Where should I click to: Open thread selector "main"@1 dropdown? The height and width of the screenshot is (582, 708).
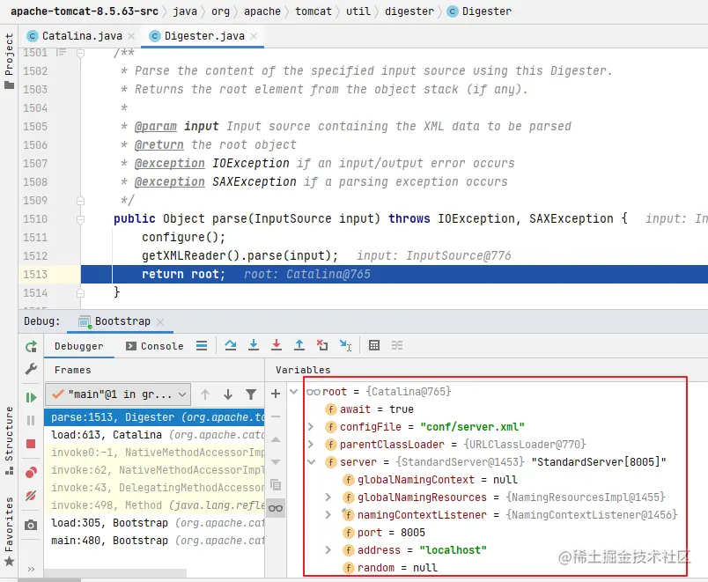coord(118,394)
